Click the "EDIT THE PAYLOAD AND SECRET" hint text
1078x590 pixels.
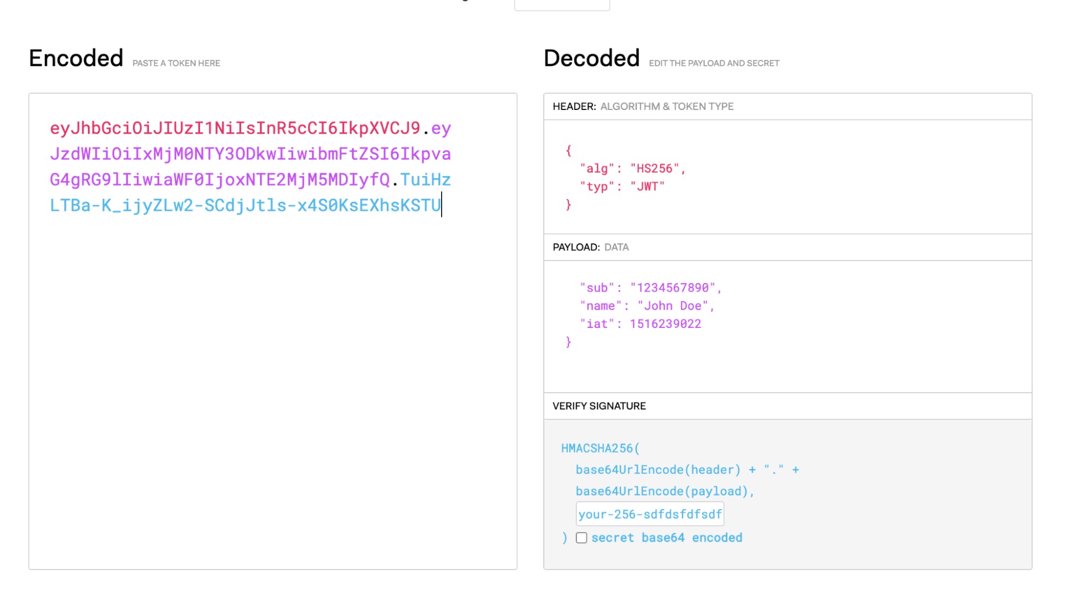point(713,63)
